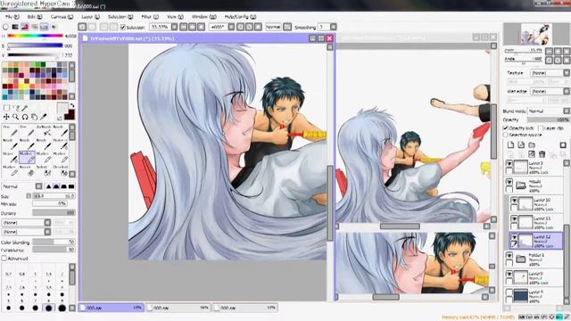The image size is (571, 321).
Task: Click the hue slider bar
Action: 35,36
